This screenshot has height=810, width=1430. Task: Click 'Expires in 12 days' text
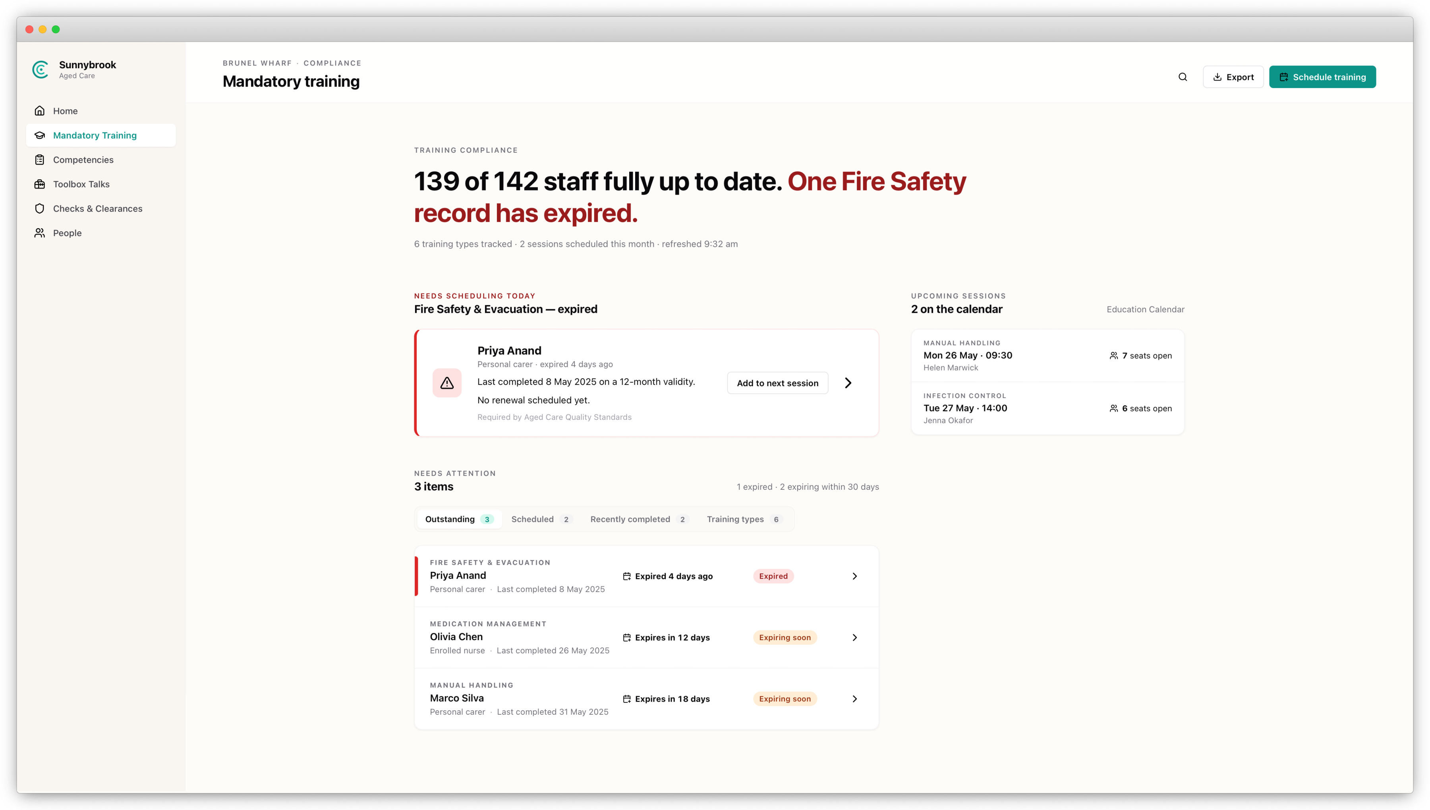(672, 637)
